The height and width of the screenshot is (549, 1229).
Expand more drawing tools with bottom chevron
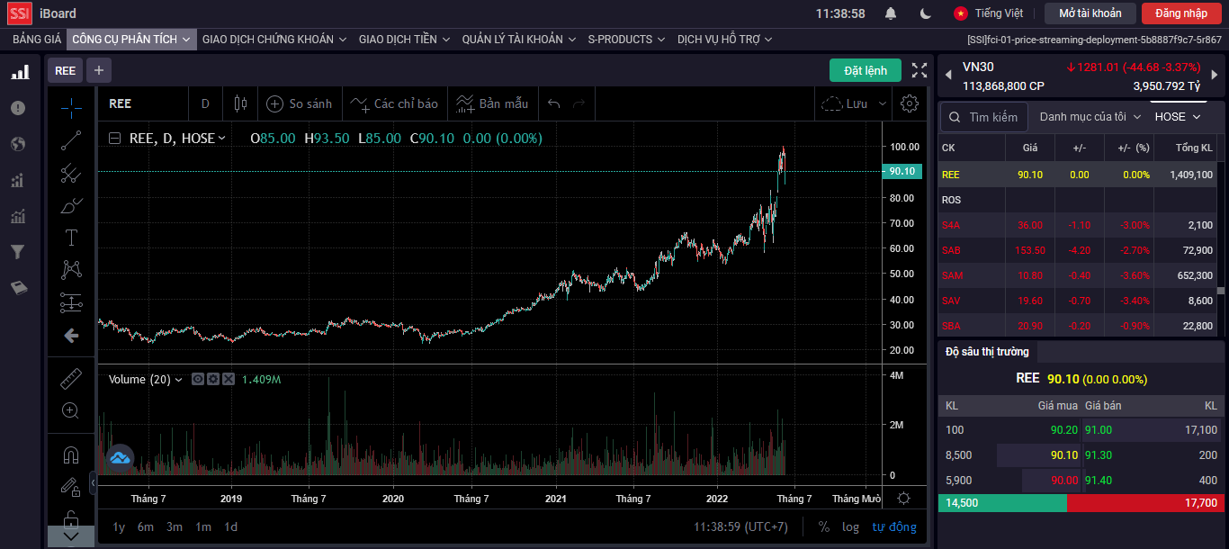click(71, 536)
